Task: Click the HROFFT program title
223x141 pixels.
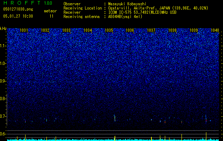Action: click(x=22, y=3)
